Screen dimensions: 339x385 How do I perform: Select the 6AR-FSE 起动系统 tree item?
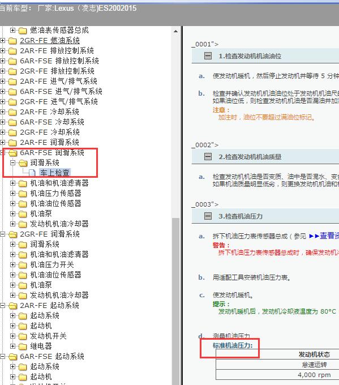point(52,356)
